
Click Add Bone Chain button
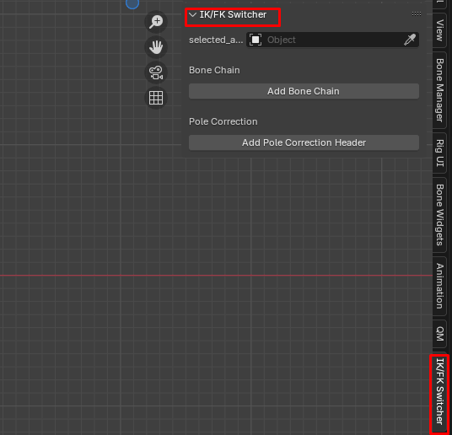(x=304, y=91)
